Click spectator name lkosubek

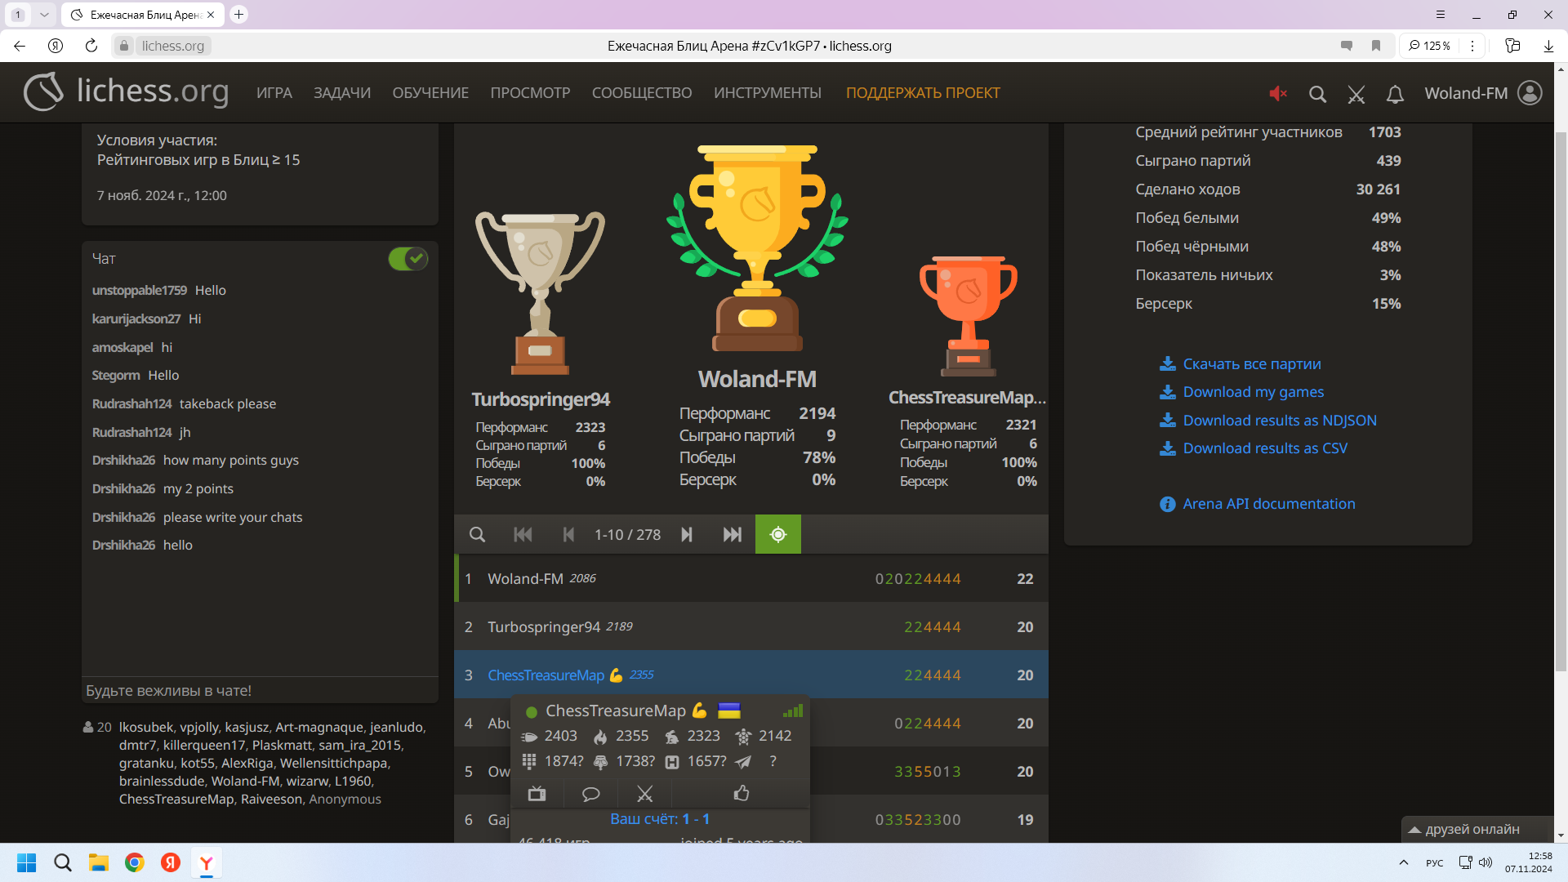click(x=146, y=728)
